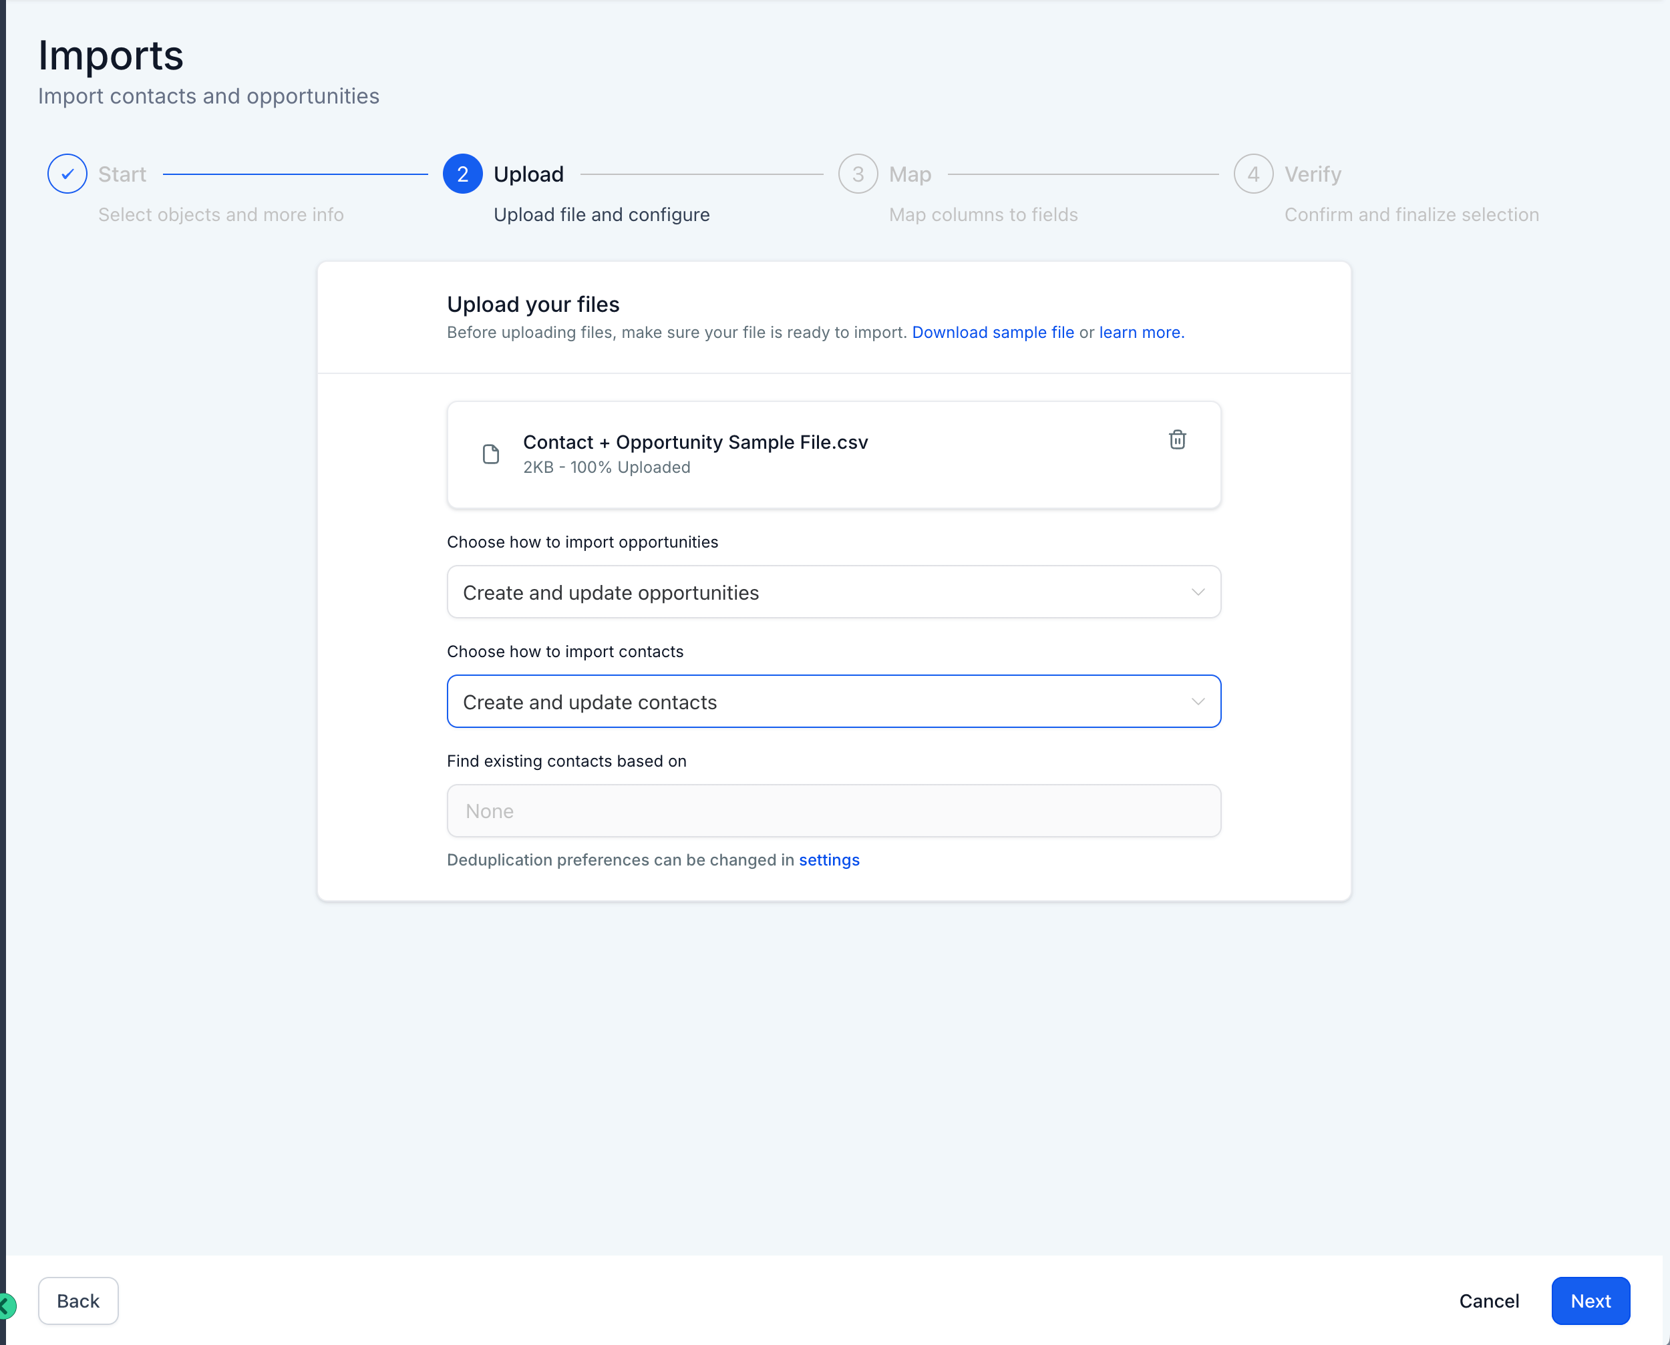Screen dimensions: 1670x1345
Task: Click the document icon beside the CSV filename
Action: [490, 454]
